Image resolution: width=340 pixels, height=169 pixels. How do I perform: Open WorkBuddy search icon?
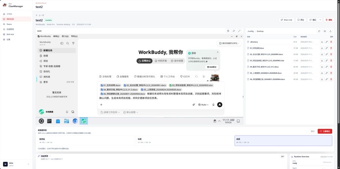(68, 44)
